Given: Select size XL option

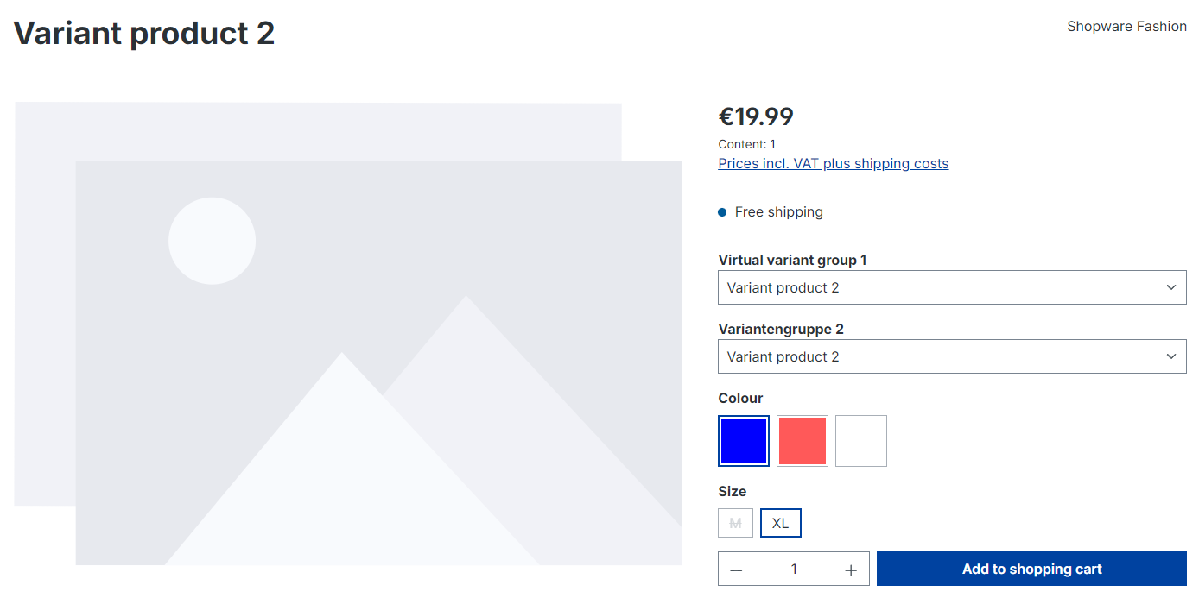Looking at the screenshot, I should click(781, 523).
